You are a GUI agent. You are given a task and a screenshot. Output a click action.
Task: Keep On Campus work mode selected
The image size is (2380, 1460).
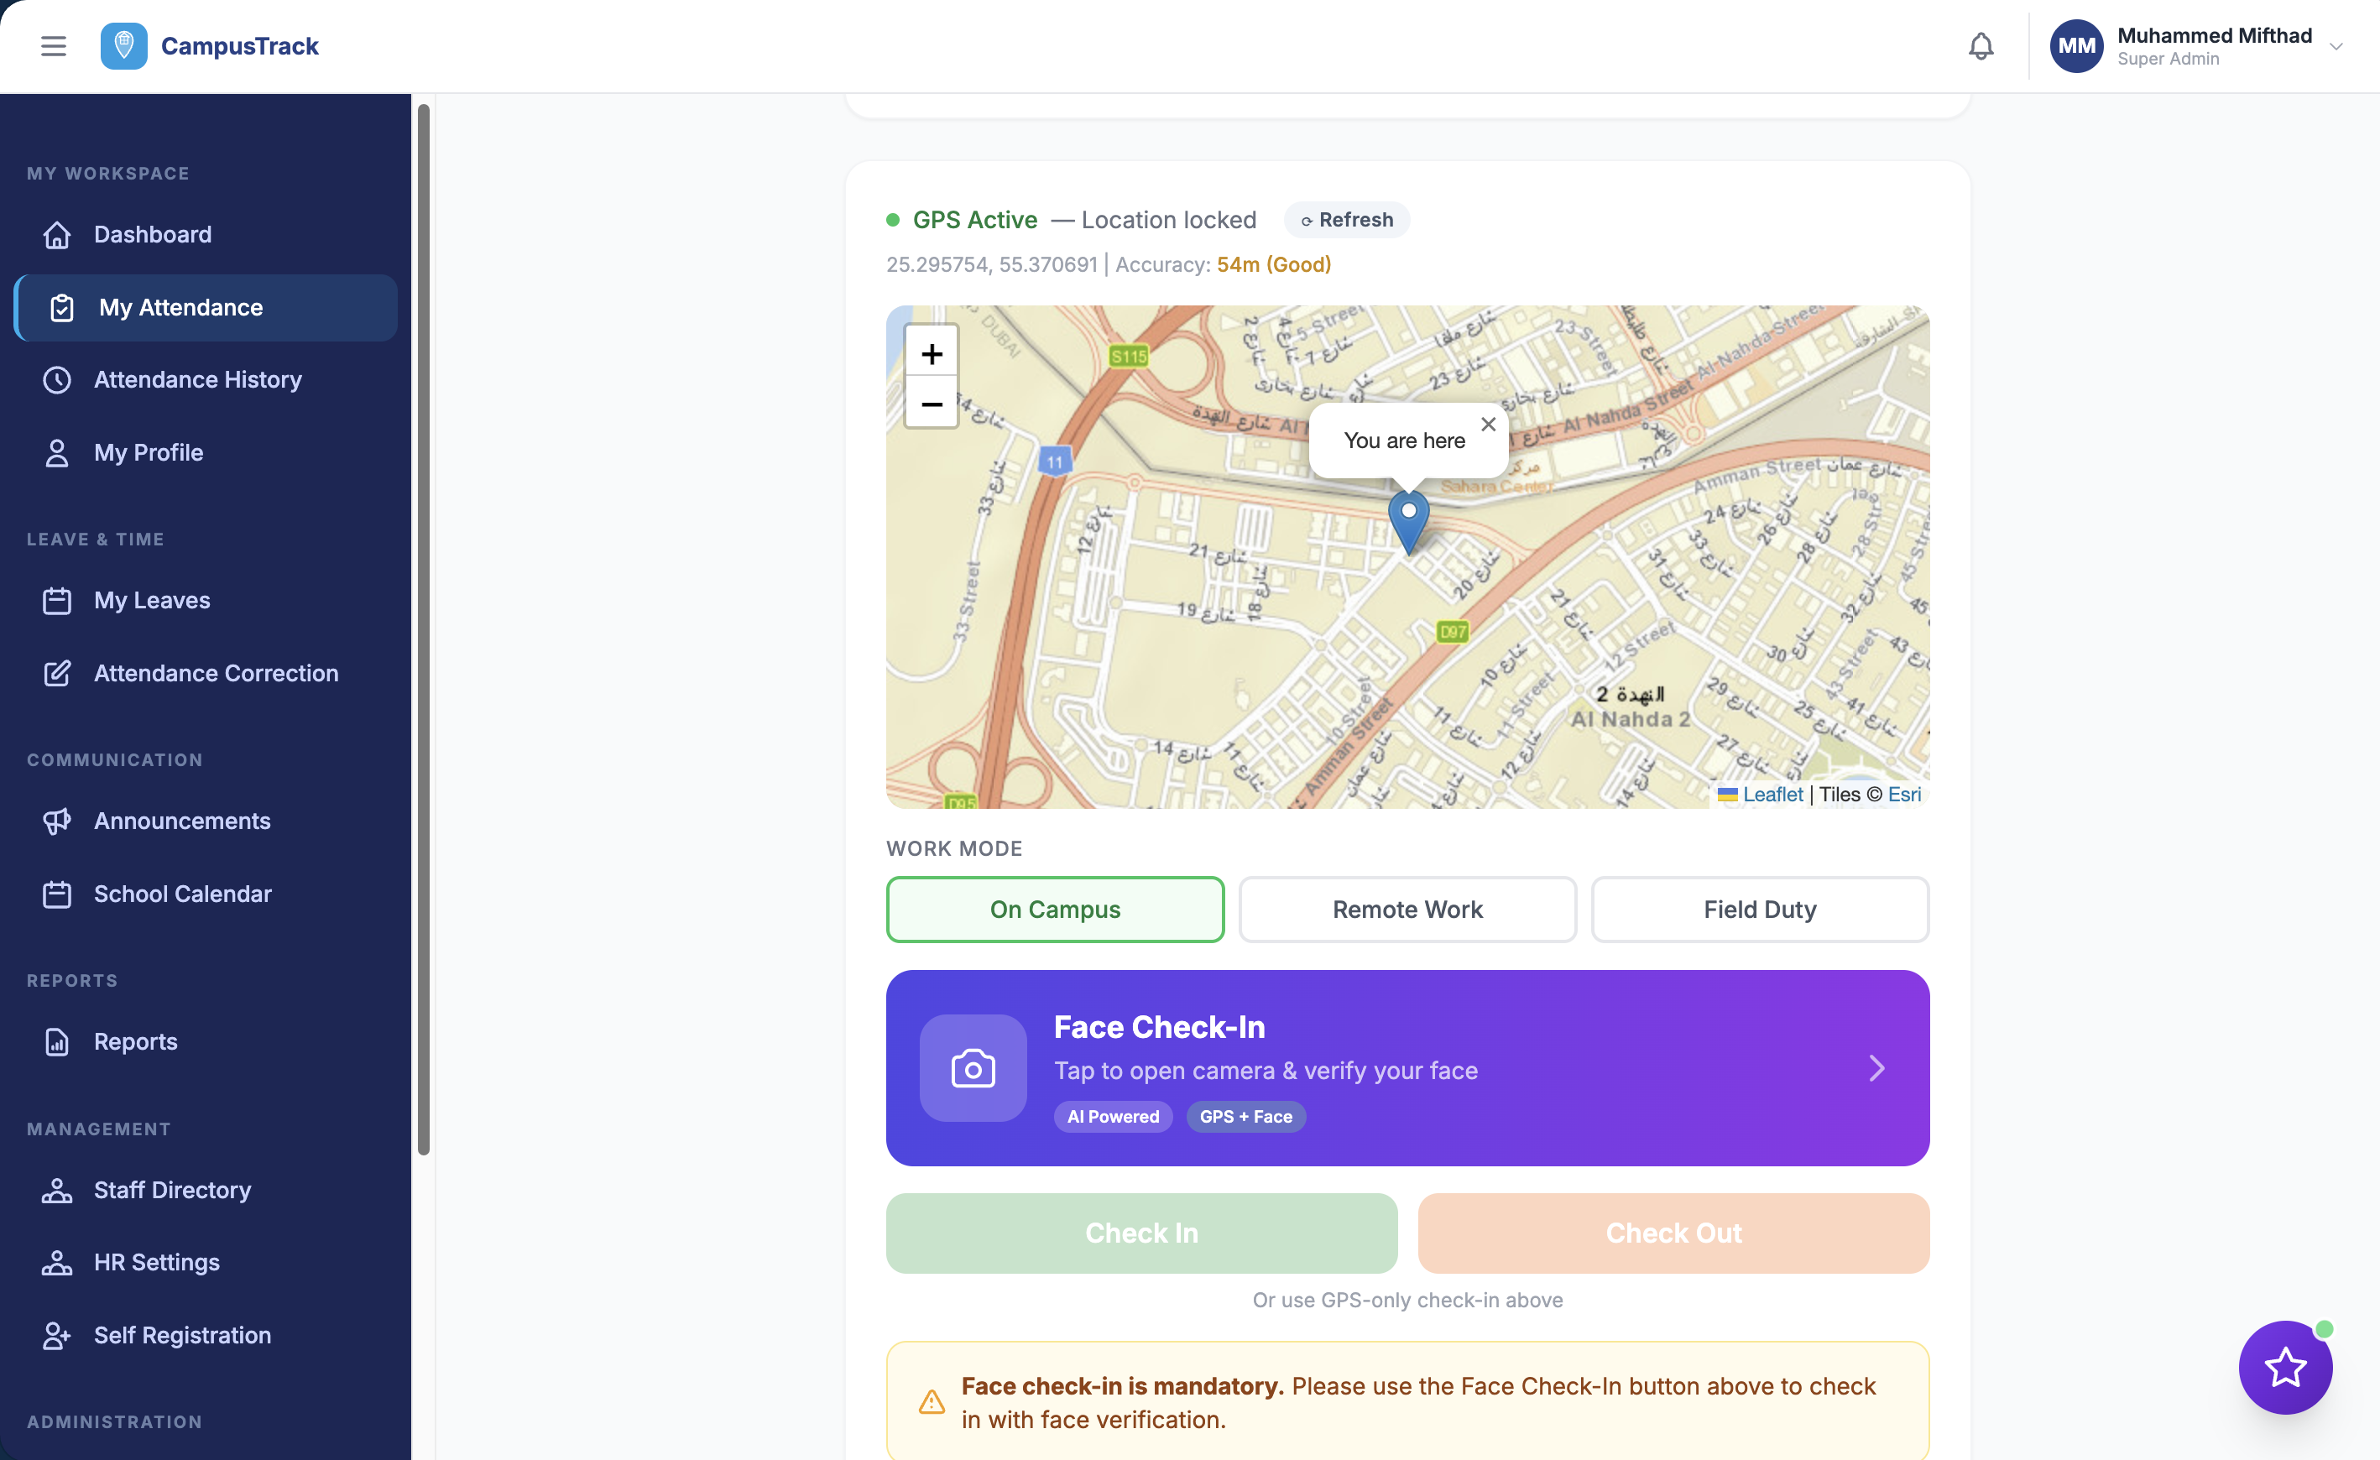click(1054, 909)
